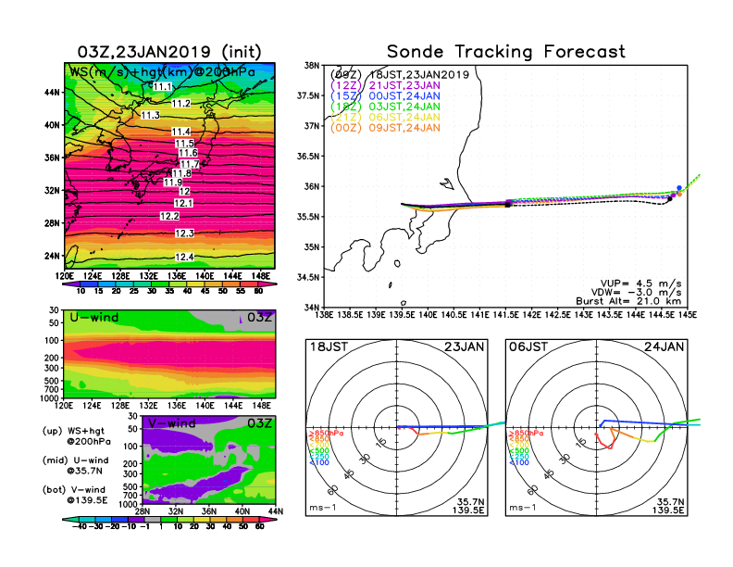Click the blue landing dot near 145E
This screenshot has width=733, height=567.
pyautogui.click(x=679, y=188)
